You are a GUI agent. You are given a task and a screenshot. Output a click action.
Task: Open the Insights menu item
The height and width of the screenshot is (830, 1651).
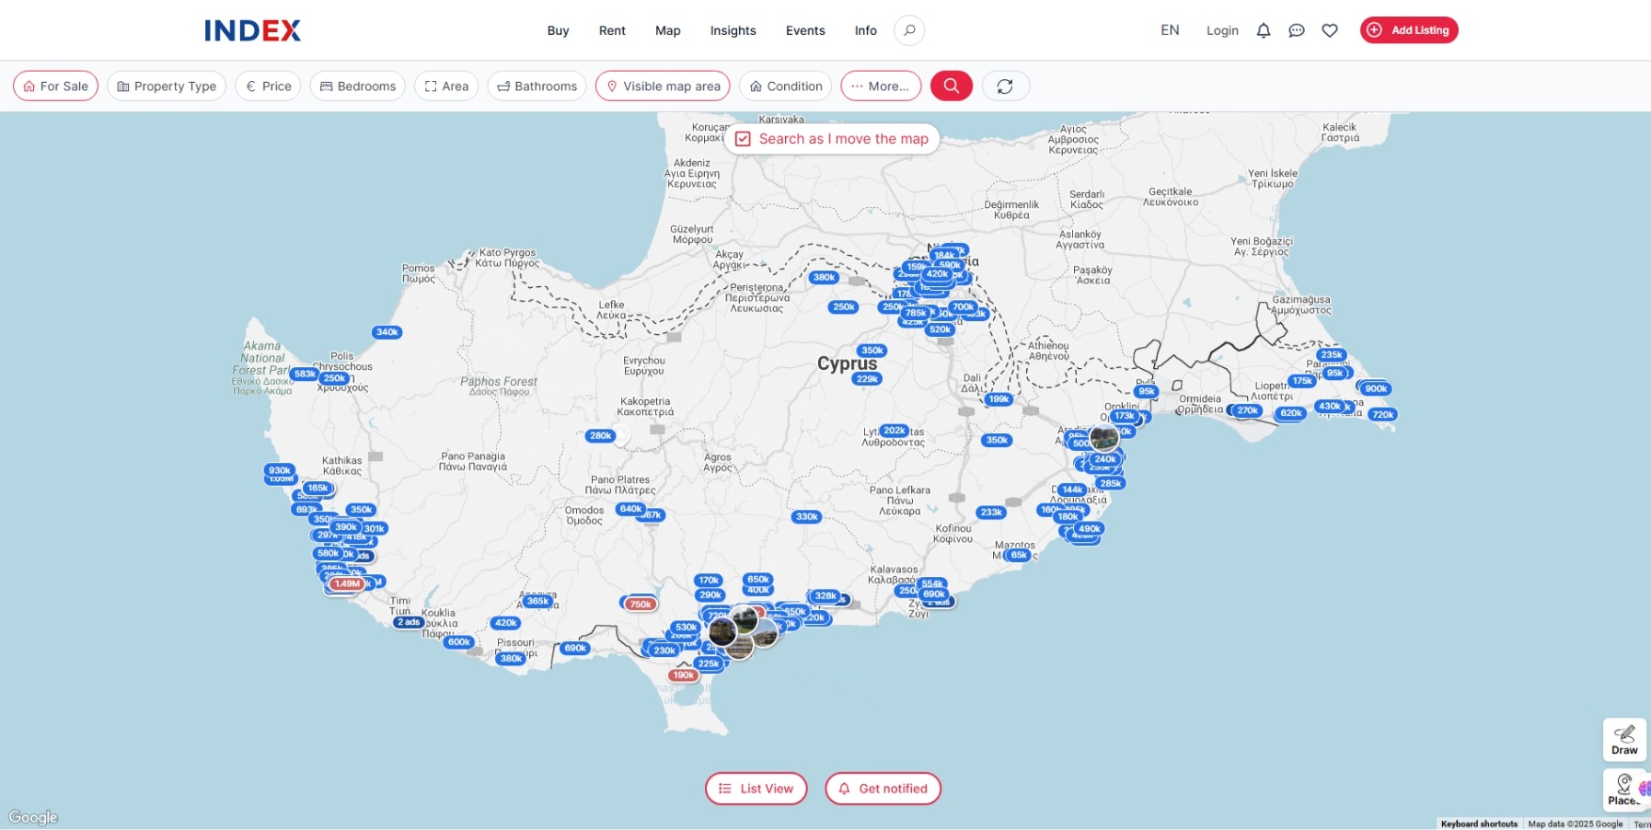click(x=733, y=30)
